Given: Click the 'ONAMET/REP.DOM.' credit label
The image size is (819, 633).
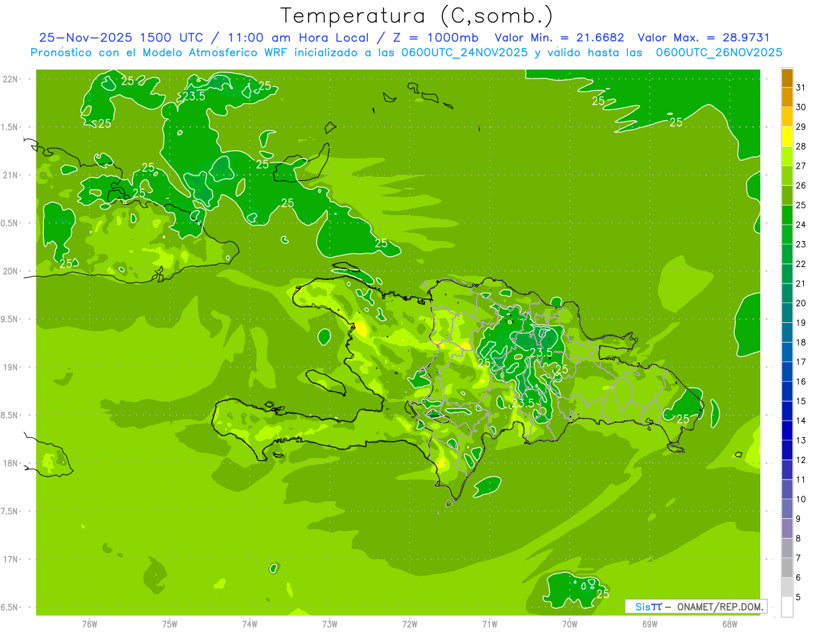Looking at the screenshot, I should (719, 606).
